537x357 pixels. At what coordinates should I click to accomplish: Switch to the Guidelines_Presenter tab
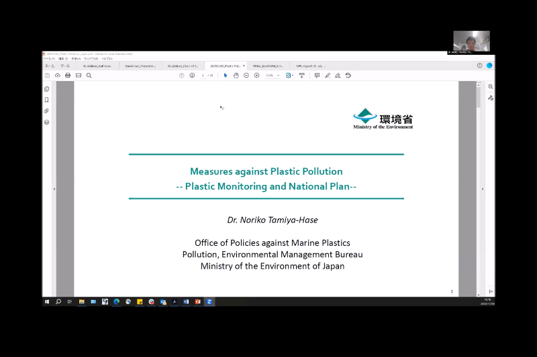pos(140,66)
